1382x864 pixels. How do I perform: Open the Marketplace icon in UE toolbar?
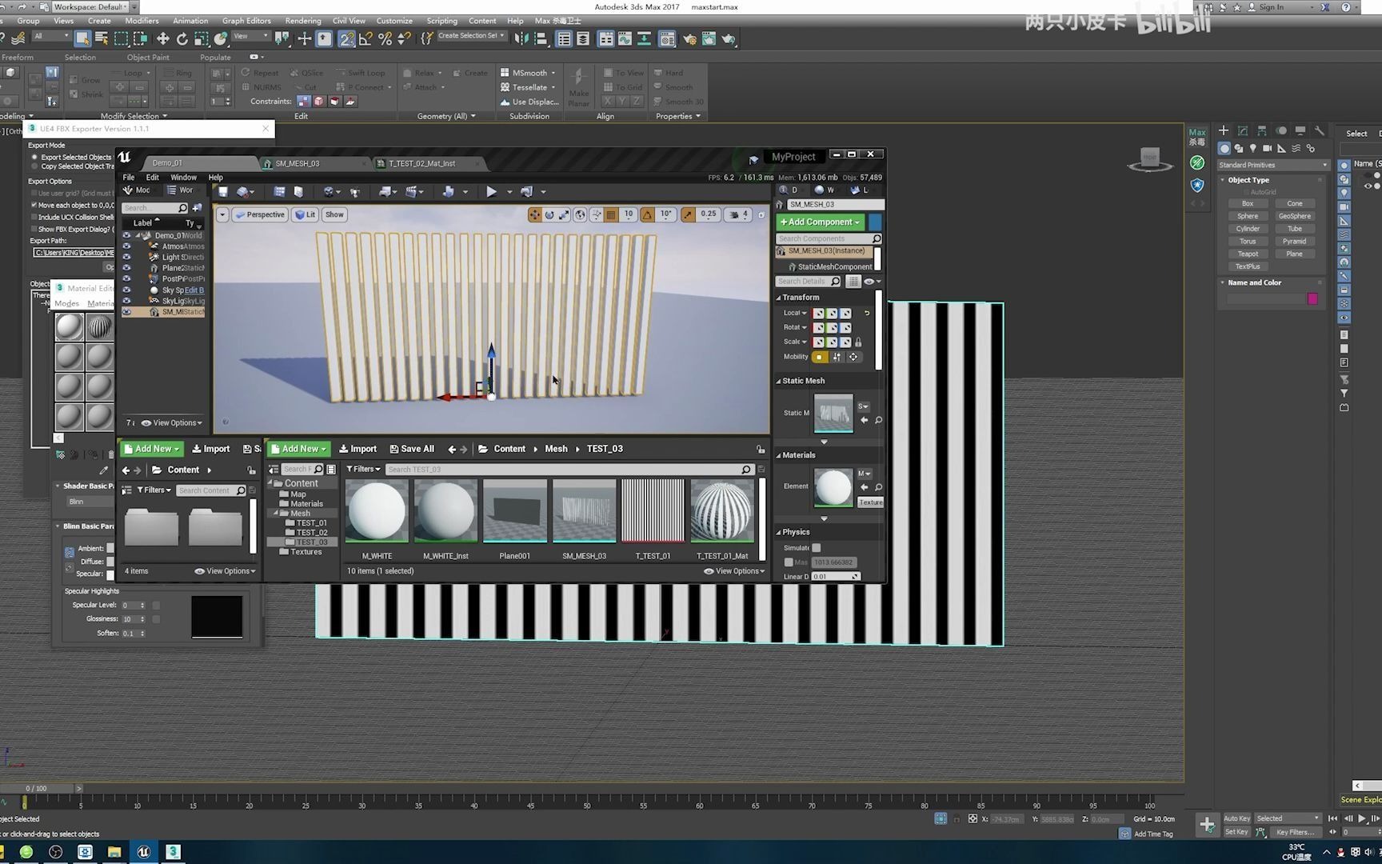tap(298, 191)
